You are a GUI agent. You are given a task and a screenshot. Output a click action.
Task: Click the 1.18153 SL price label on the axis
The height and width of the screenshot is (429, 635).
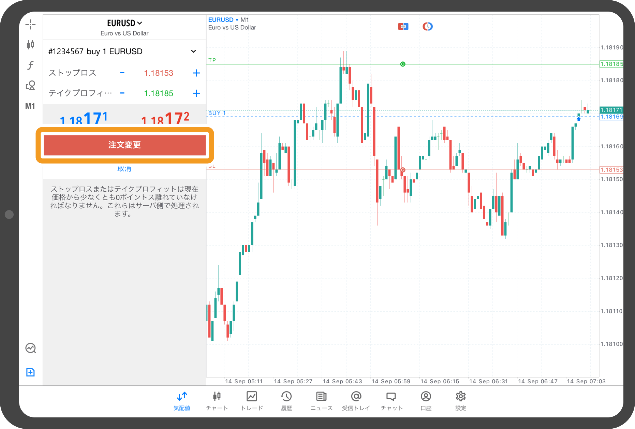click(611, 169)
